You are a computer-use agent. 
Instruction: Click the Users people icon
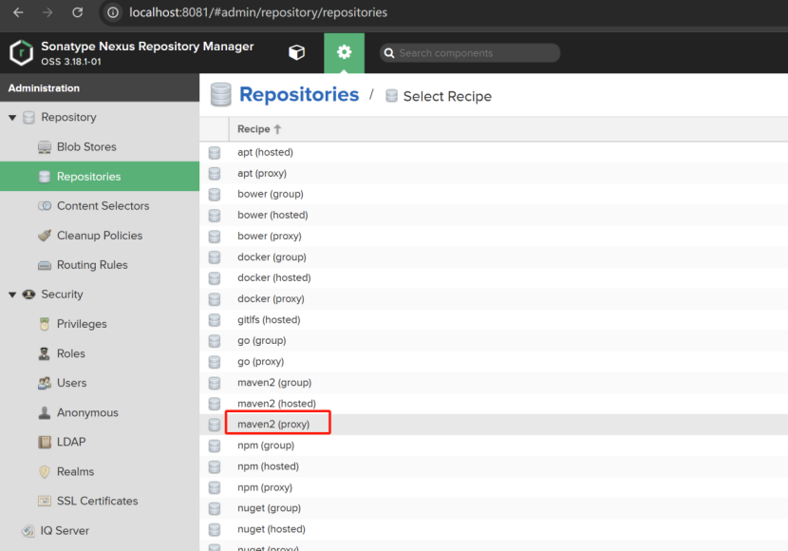45,383
